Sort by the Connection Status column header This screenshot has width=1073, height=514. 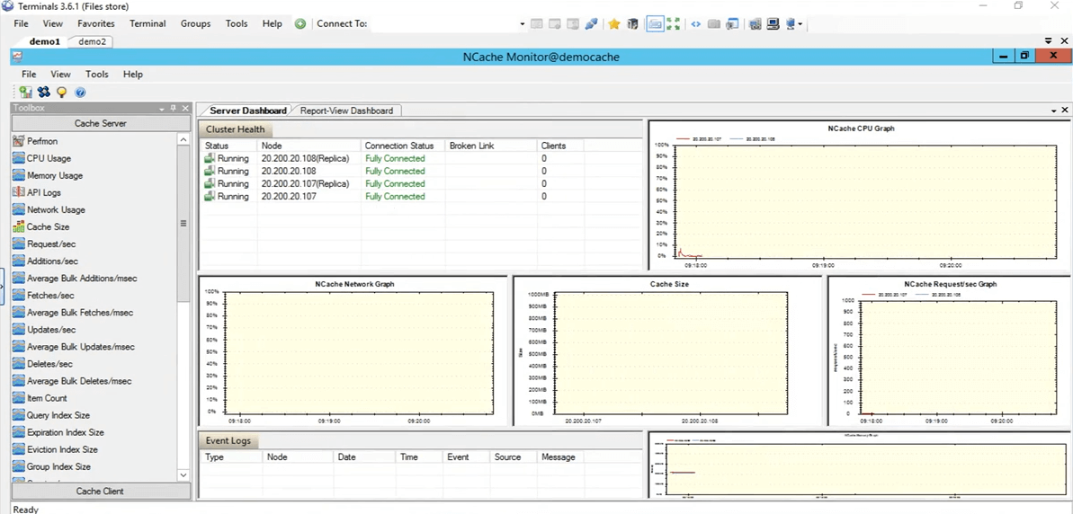402,146
